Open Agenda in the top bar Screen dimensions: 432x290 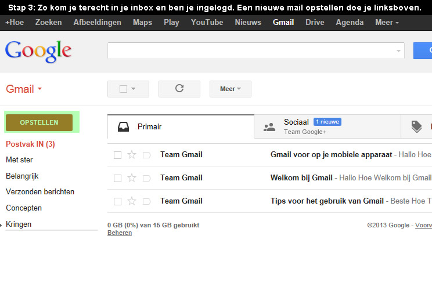click(350, 23)
